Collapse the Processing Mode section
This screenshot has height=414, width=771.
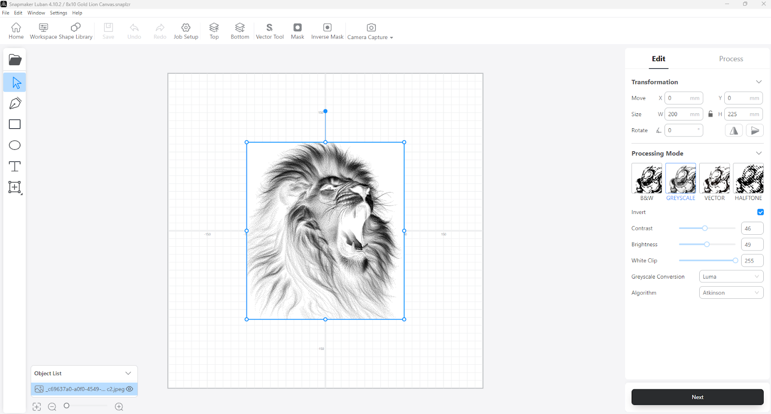tap(759, 153)
